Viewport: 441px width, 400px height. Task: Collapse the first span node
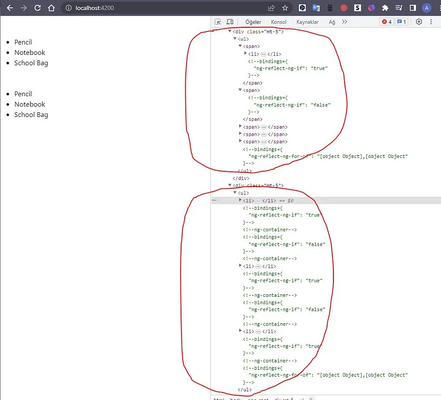240,46
